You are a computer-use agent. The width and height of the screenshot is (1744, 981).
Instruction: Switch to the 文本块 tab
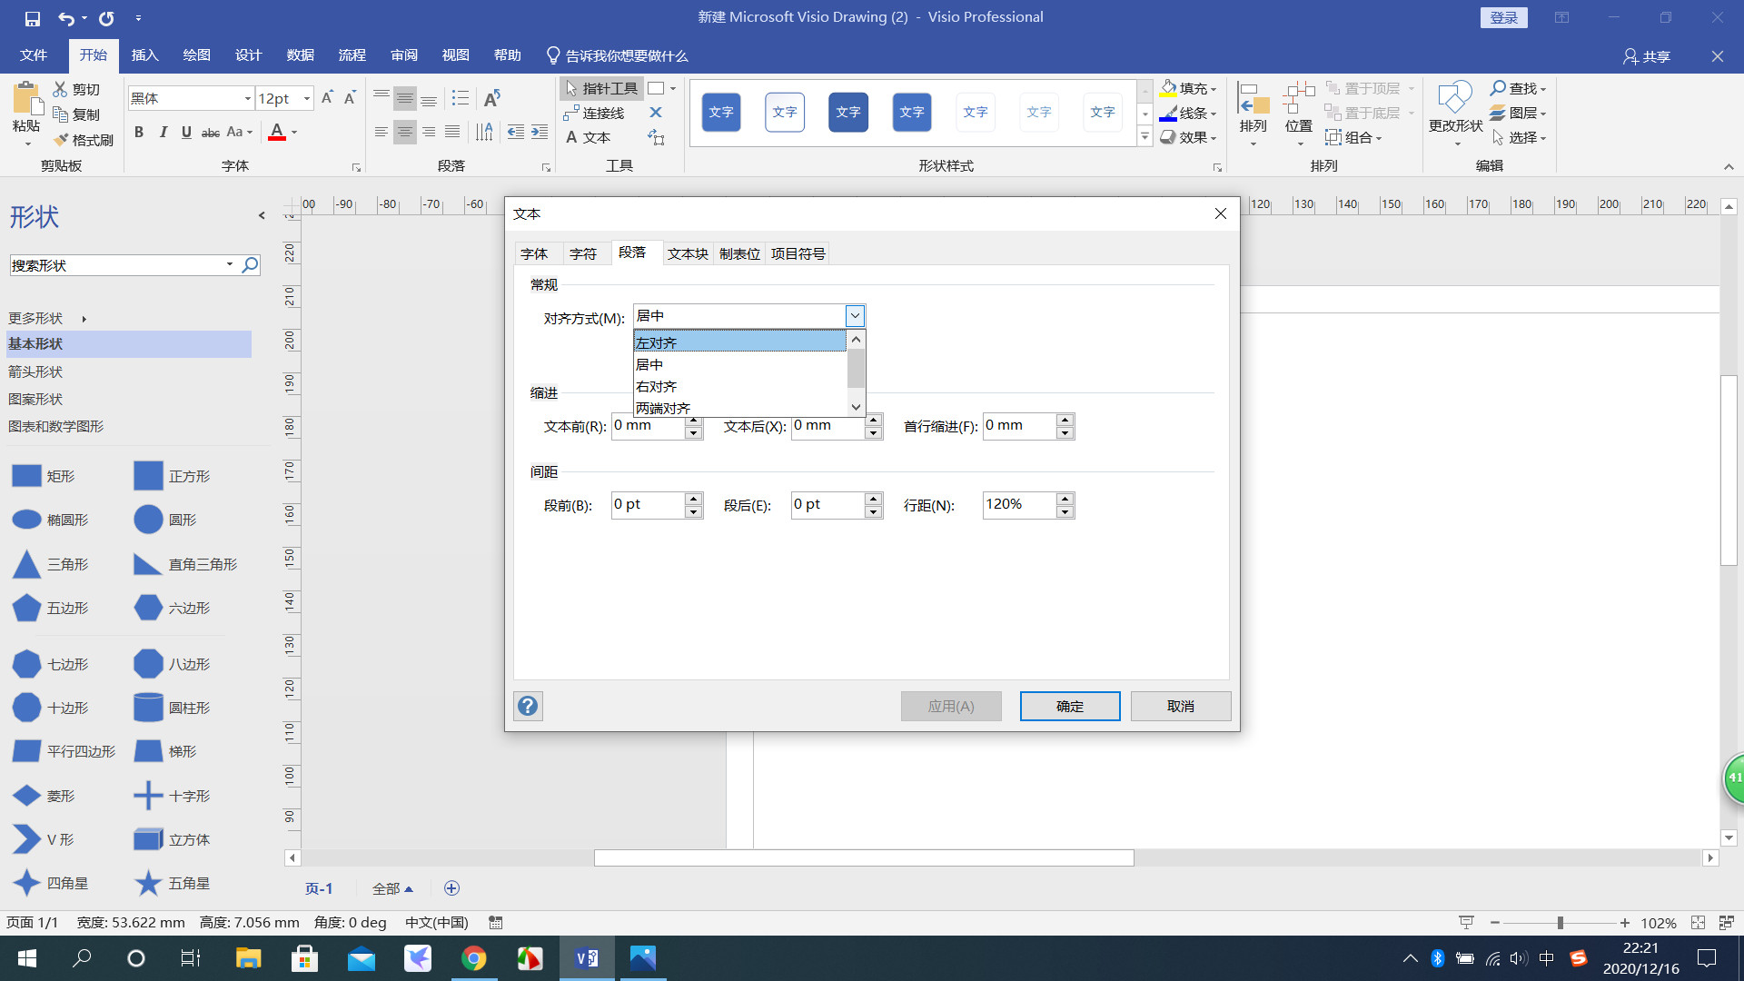688,253
